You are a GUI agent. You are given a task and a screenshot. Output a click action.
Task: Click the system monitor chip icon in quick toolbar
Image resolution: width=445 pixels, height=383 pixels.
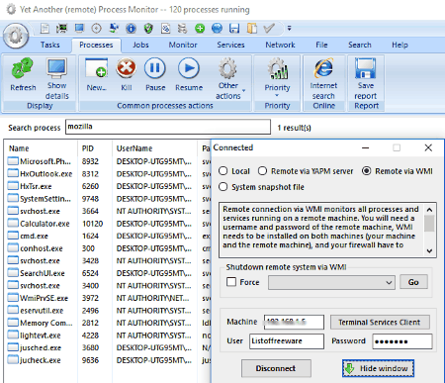(61, 29)
